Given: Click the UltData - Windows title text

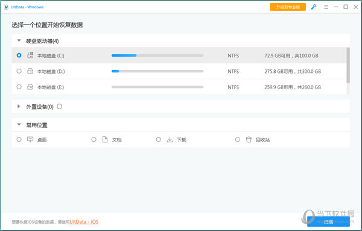Looking at the screenshot, I should [x=27, y=7].
